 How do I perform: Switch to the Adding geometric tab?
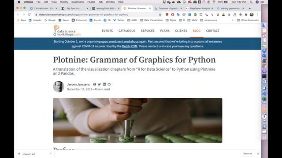(230, 8)
